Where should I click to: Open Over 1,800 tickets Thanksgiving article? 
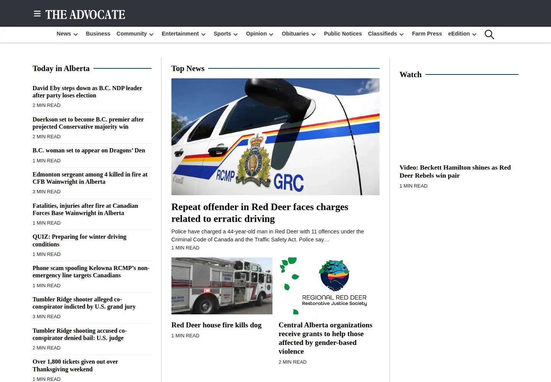[75, 366]
